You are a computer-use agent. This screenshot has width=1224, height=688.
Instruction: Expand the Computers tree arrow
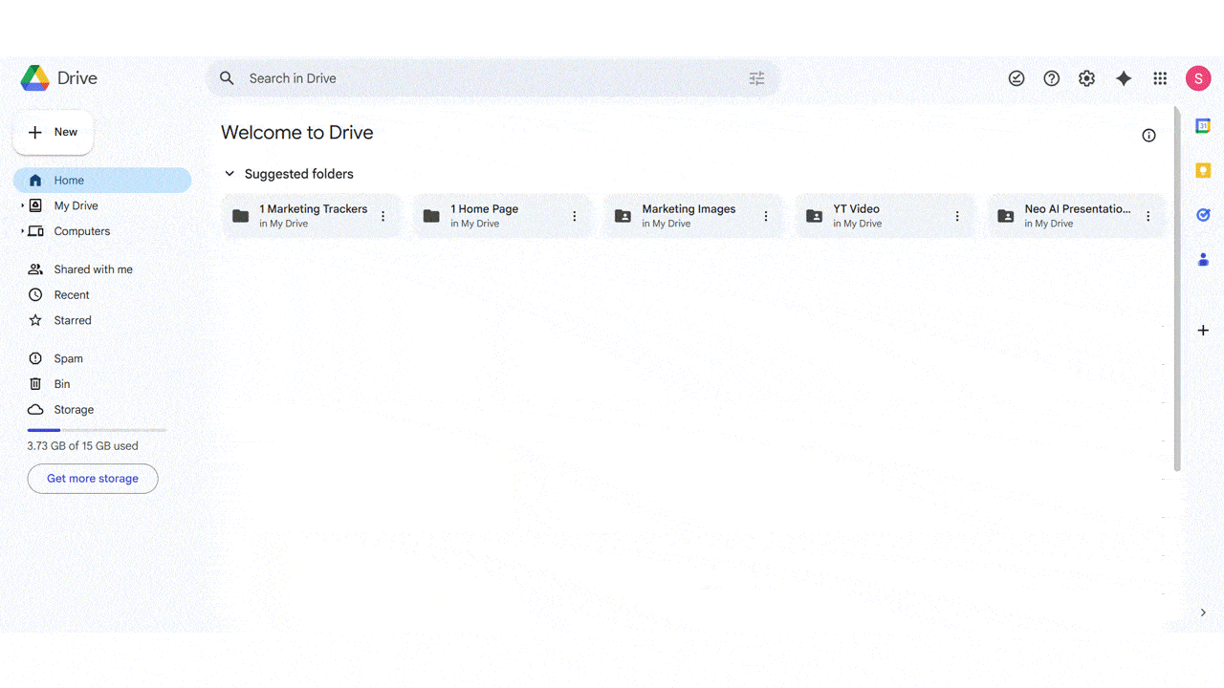pos(22,231)
